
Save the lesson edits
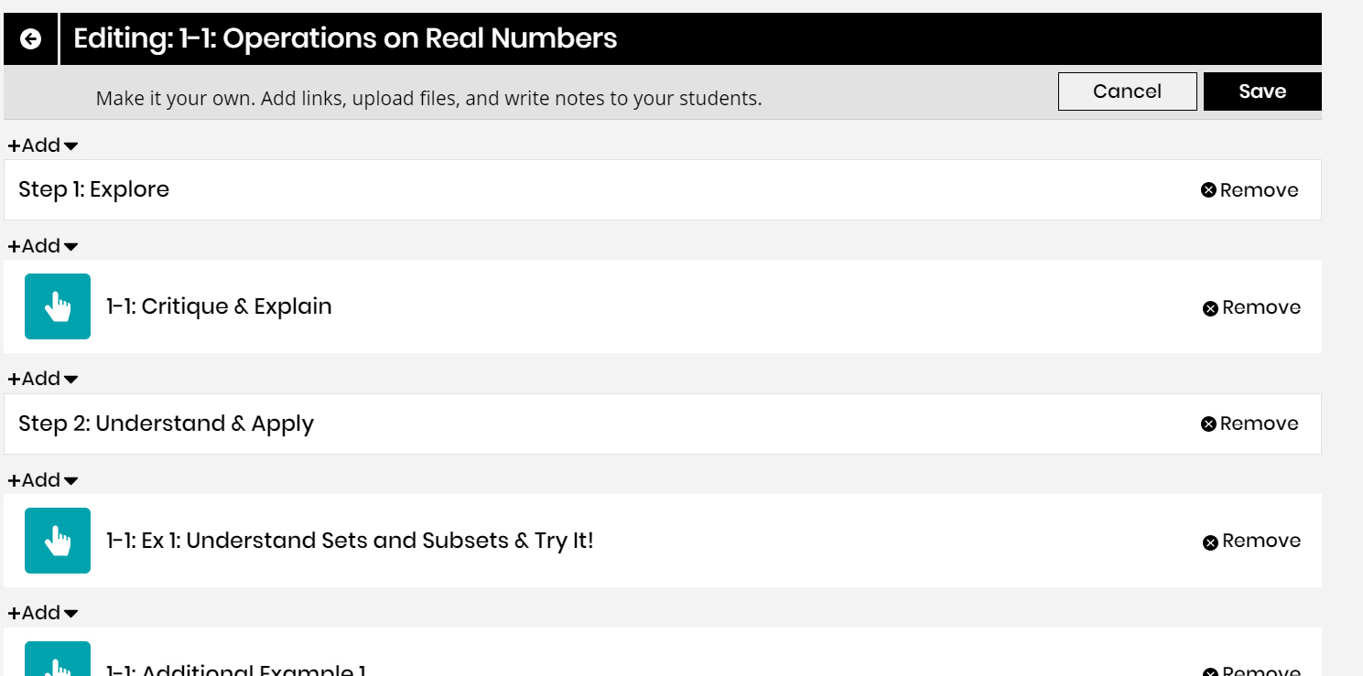(1262, 91)
